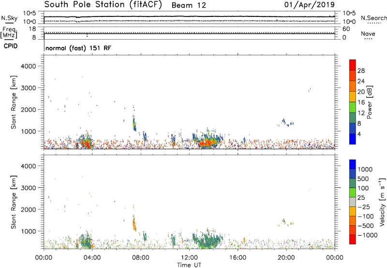Click the 18 MHz frequency tick label

tap(32, 29)
